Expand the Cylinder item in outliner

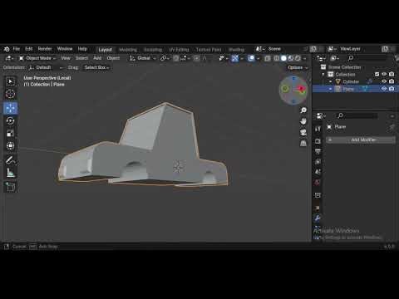point(330,81)
